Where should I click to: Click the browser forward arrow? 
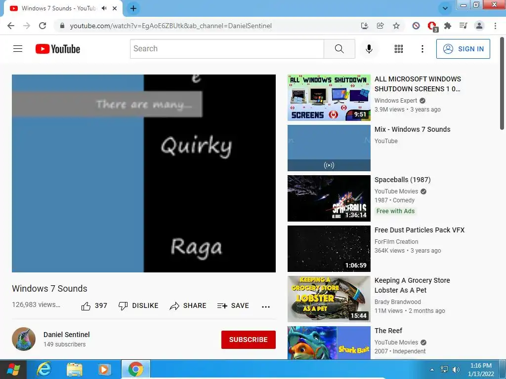coord(27,26)
